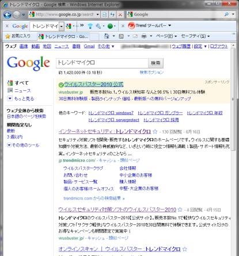The width and height of the screenshot is (239, 256).
Task: Open the 設定 settings dropdown
Action: coord(200,46)
